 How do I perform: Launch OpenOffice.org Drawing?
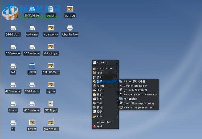click(138, 103)
